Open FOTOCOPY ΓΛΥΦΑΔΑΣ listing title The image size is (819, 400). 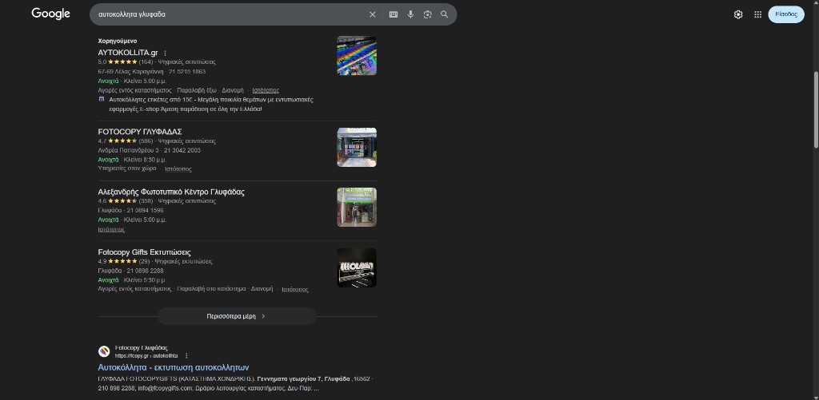coord(140,132)
